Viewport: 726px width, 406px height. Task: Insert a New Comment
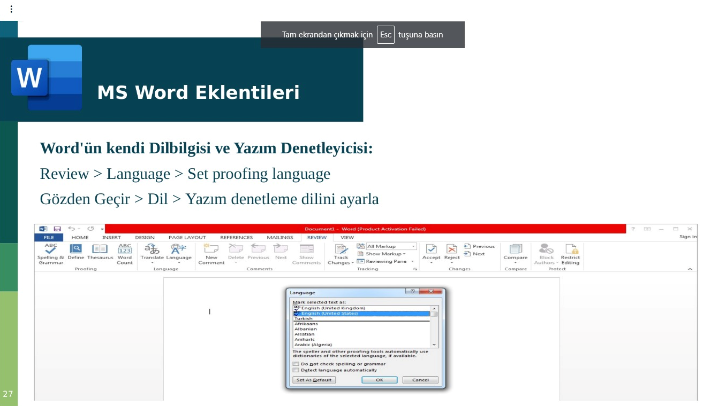(x=211, y=254)
